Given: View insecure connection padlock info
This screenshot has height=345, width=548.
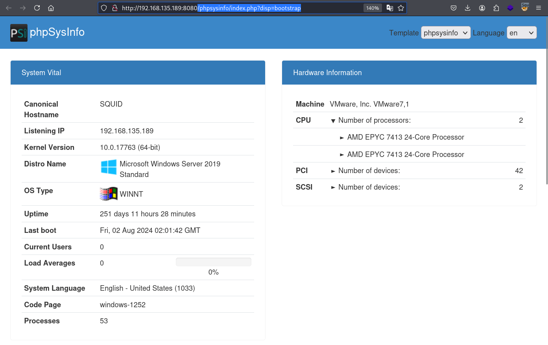Looking at the screenshot, I should click(x=115, y=8).
